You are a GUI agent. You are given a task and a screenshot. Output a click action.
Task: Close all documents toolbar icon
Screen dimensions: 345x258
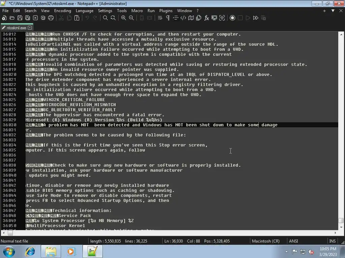[x=43, y=18]
